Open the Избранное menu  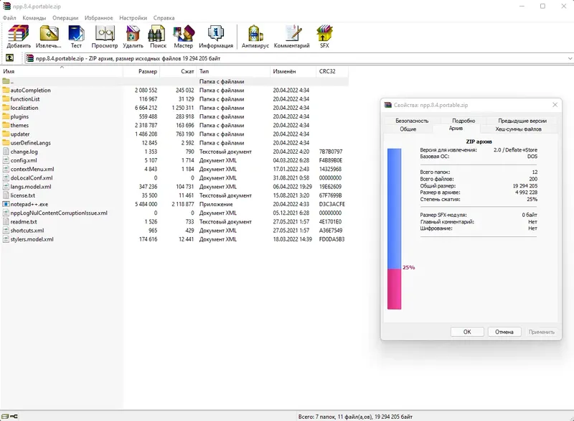[99, 17]
